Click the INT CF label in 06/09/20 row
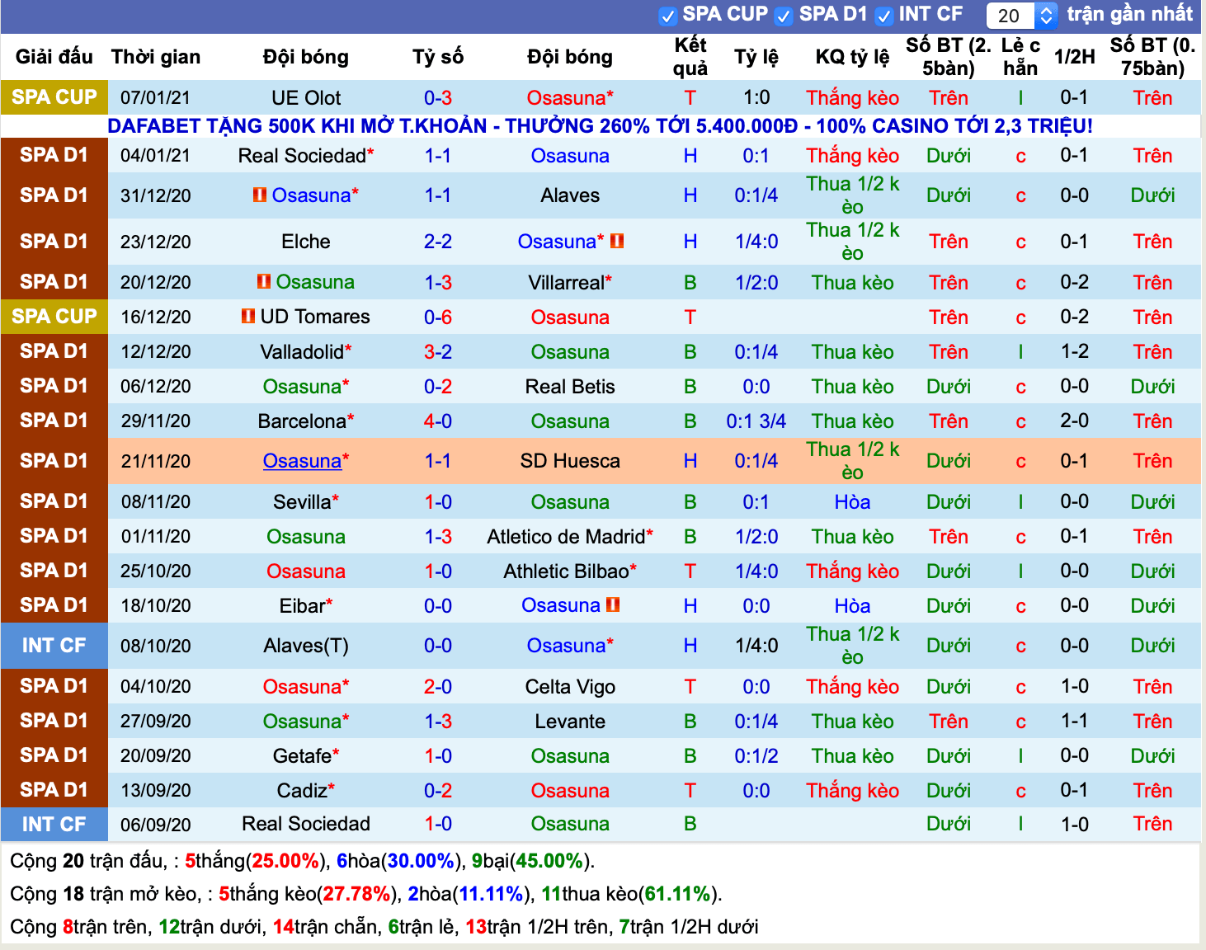The height and width of the screenshot is (950, 1206). tap(54, 825)
